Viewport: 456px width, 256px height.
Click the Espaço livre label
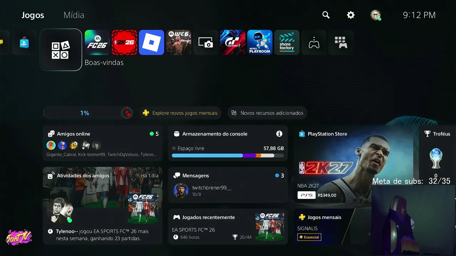click(x=191, y=148)
